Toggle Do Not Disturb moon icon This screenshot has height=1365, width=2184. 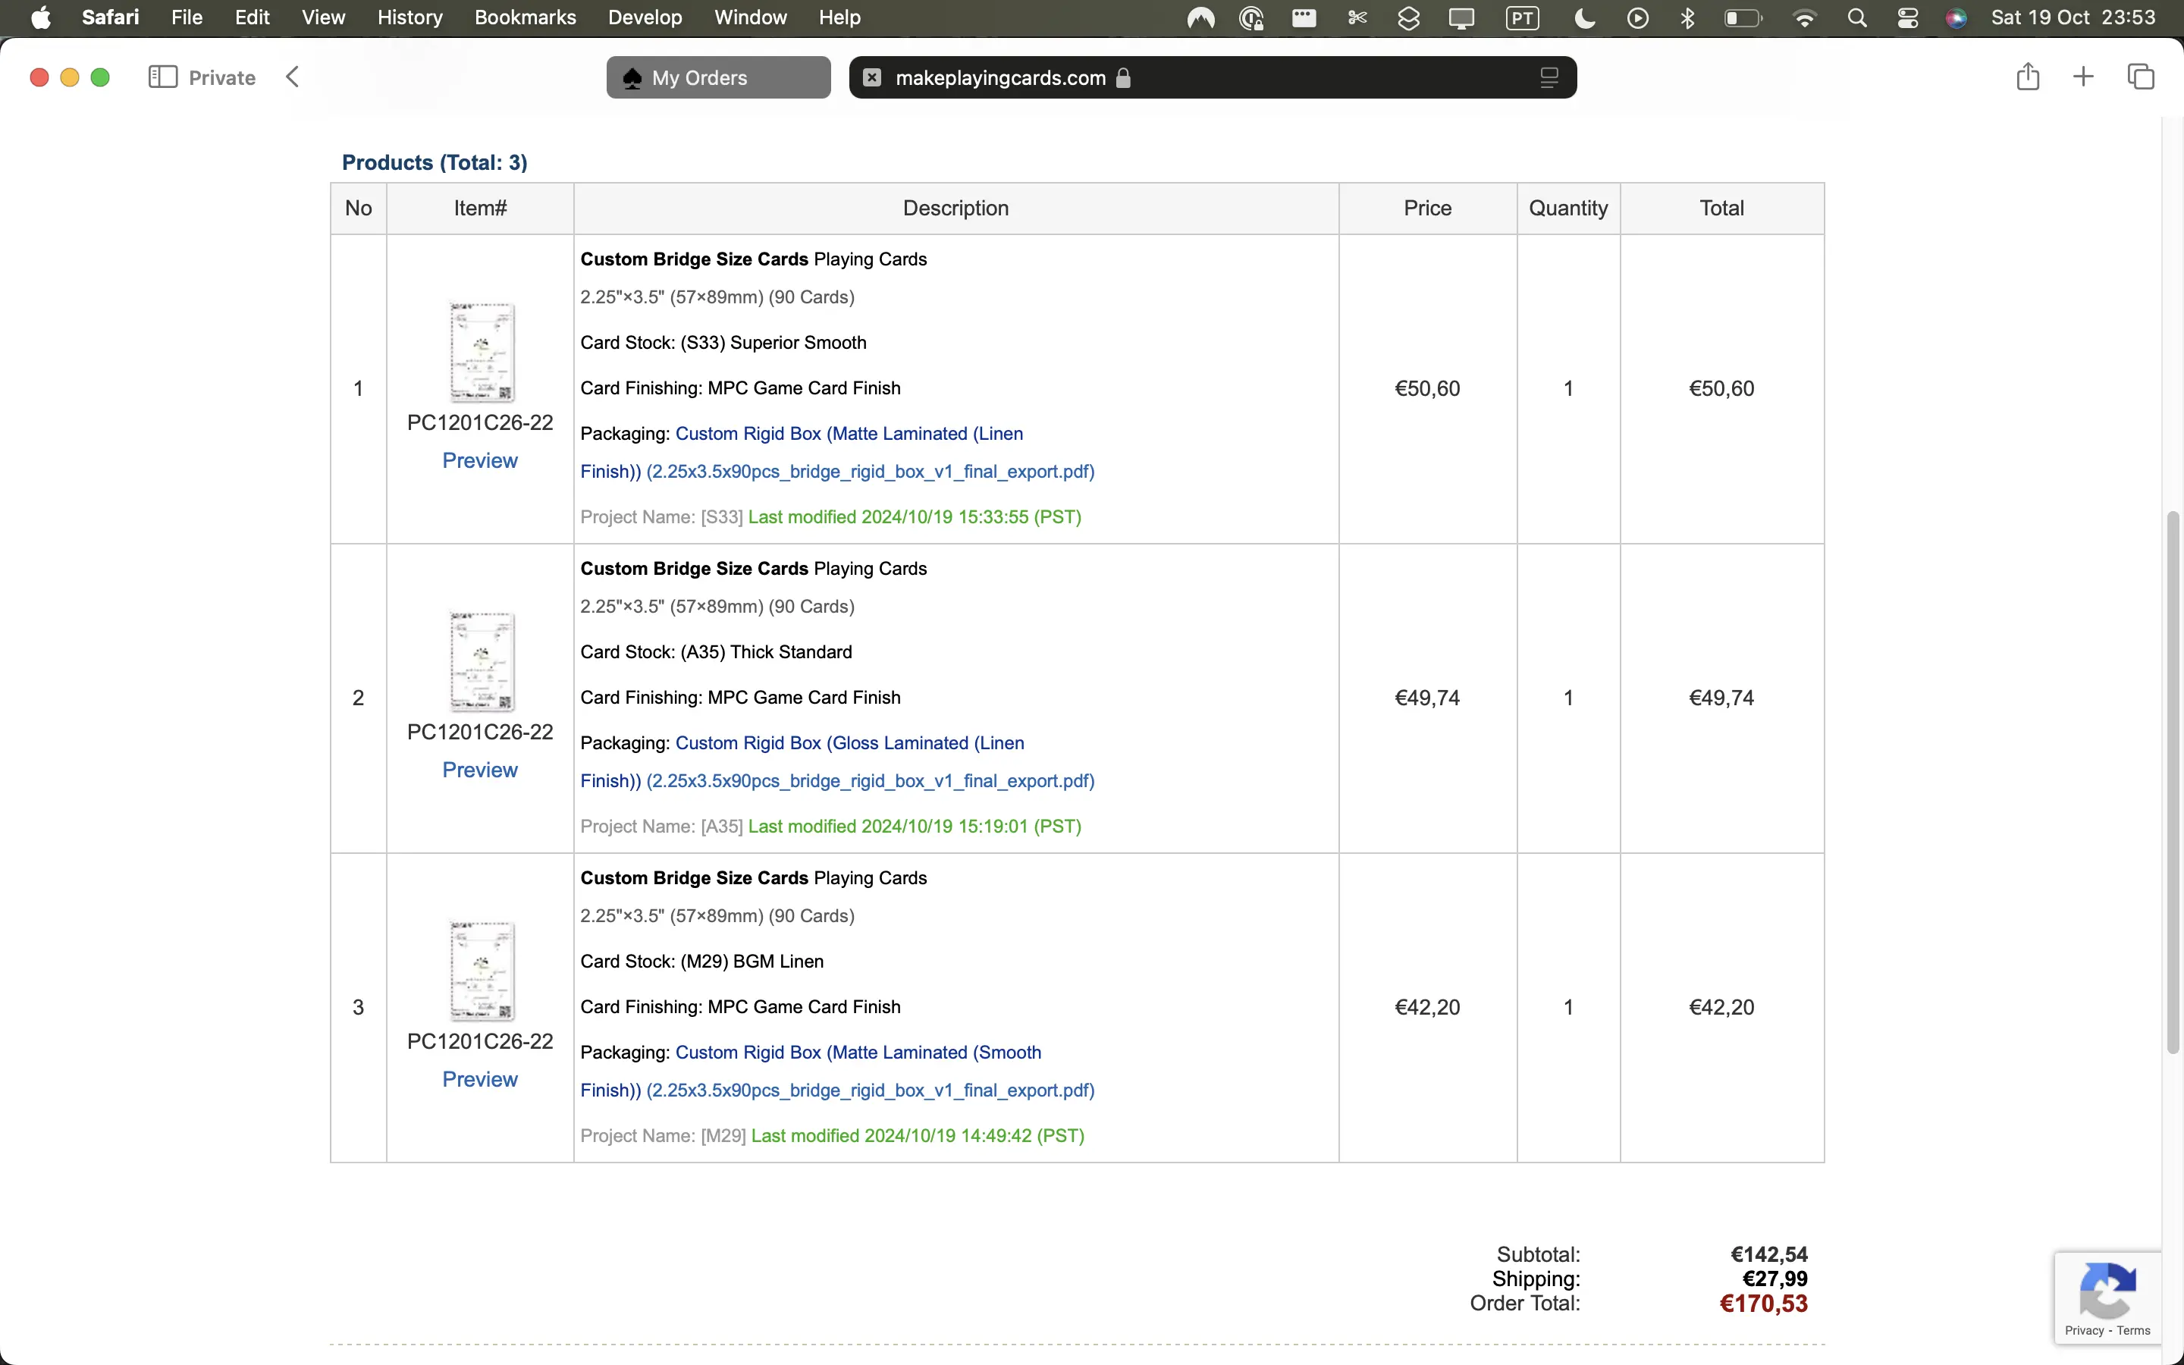pyautogui.click(x=1585, y=17)
